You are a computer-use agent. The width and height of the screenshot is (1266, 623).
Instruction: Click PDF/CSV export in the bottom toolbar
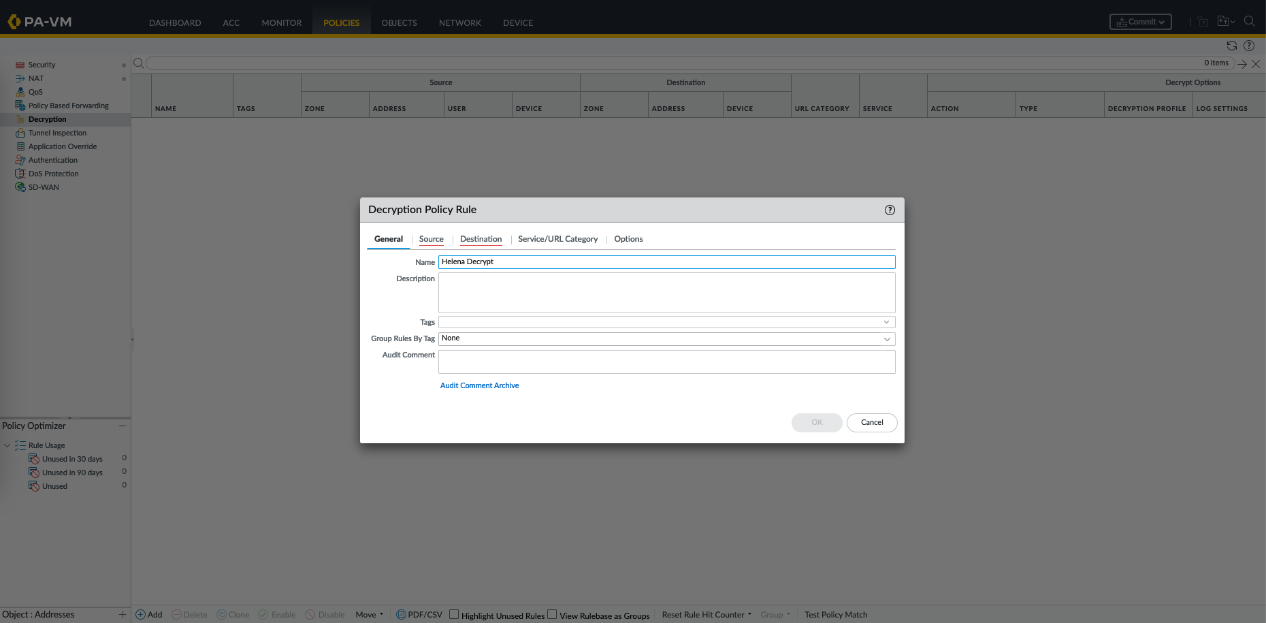[x=419, y=615]
